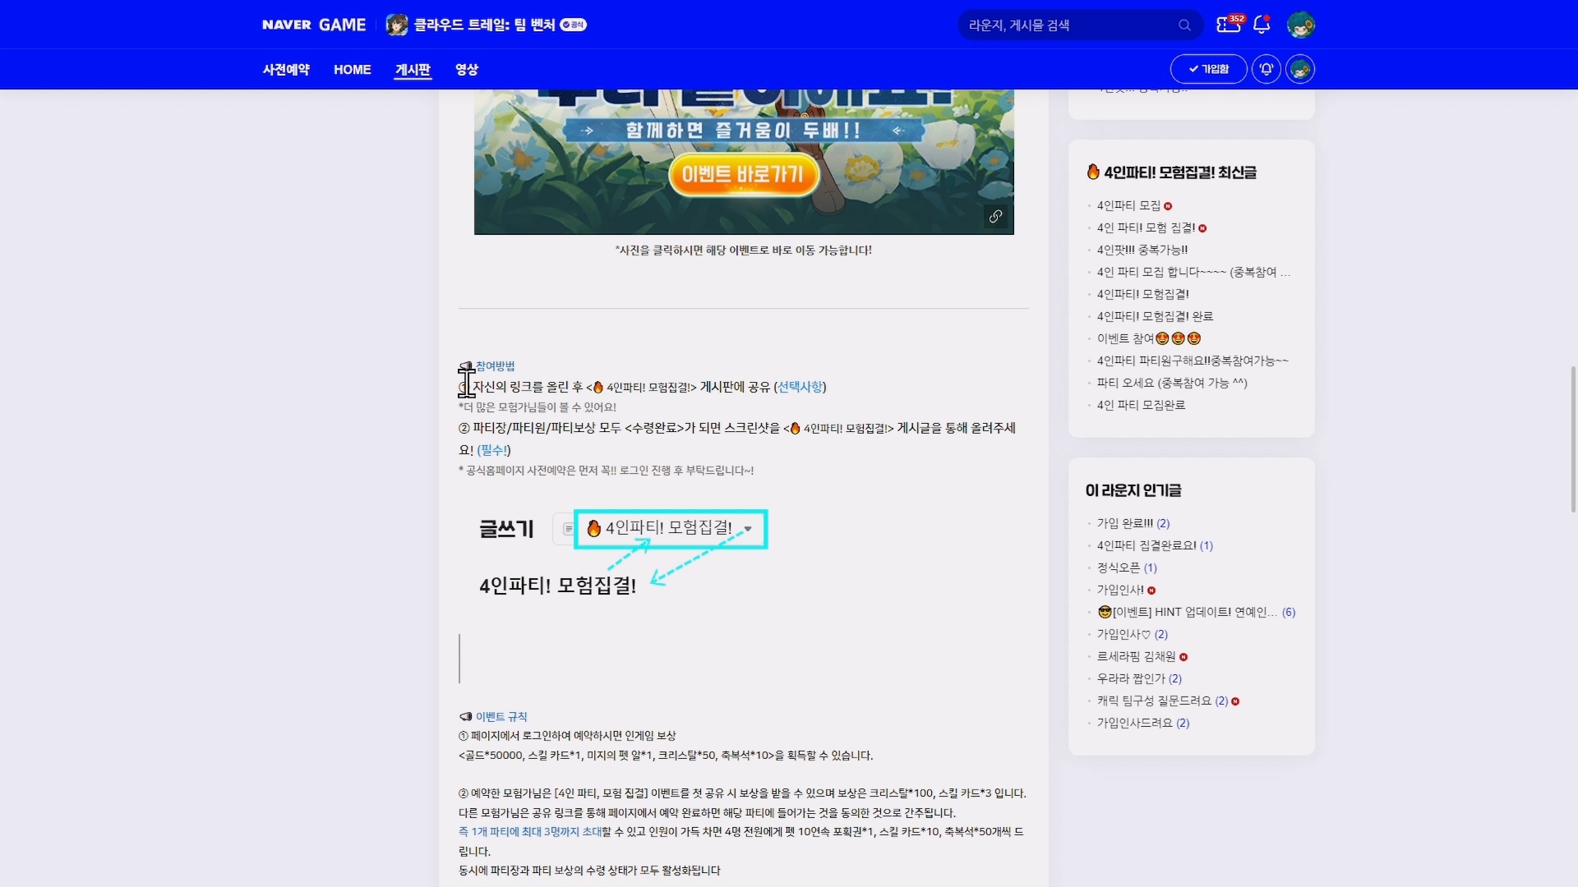Click the page vertical scrollbar thumb

coord(1573,439)
